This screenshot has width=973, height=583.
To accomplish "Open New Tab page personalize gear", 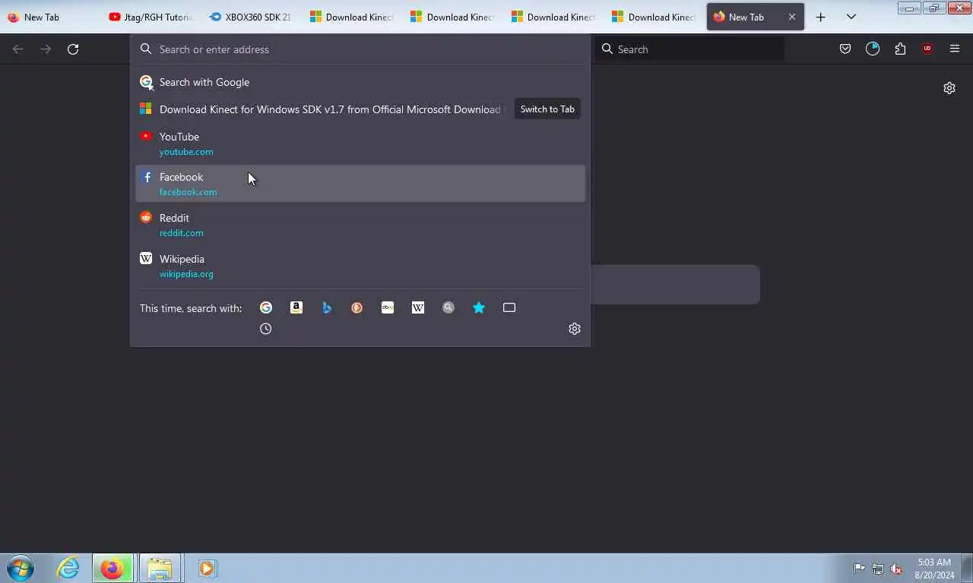I will coord(949,88).
